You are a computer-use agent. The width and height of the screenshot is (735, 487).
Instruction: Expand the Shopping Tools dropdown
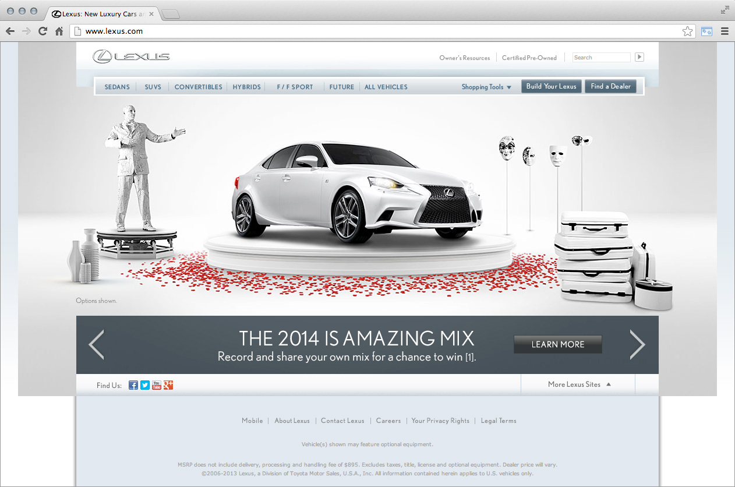tap(486, 87)
